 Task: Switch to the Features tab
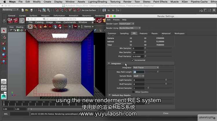point(144,33)
